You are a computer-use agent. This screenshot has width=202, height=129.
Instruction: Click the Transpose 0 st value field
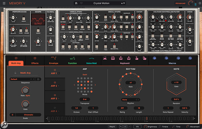pyautogui.click(x=85, y=99)
